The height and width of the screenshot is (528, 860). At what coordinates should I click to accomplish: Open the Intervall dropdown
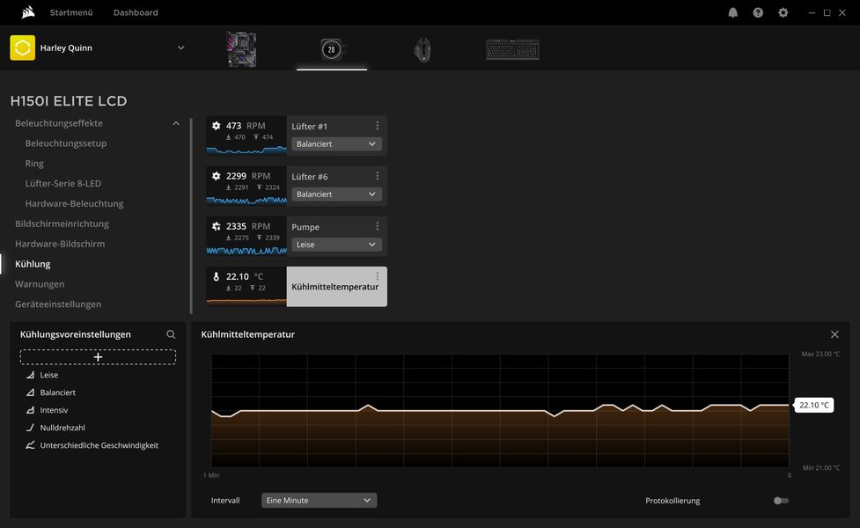pyautogui.click(x=320, y=500)
